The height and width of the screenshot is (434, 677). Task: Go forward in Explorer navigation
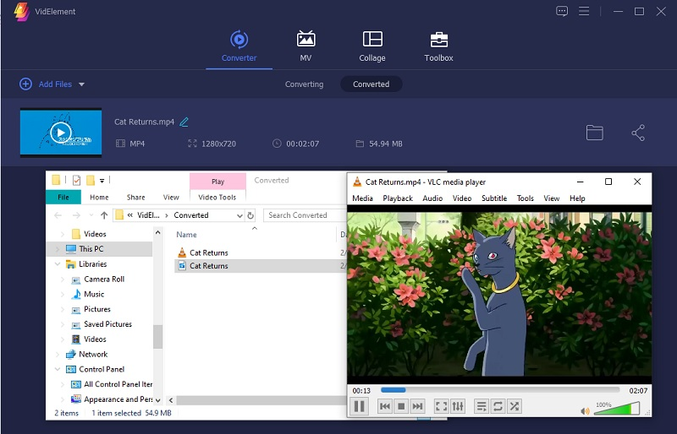pos(76,215)
